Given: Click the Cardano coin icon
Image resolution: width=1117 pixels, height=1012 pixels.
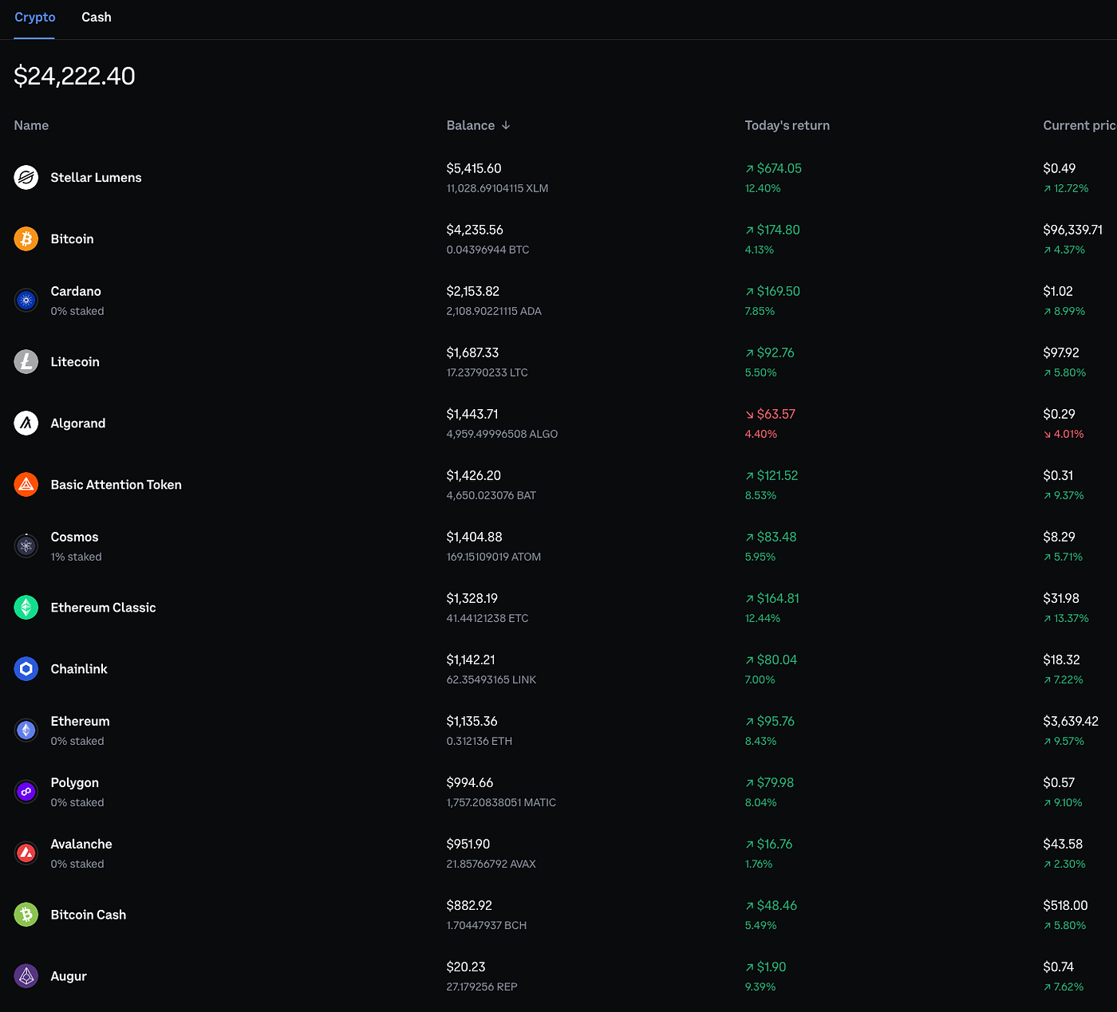Looking at the screenshot, I should click(x=26, y=300).
